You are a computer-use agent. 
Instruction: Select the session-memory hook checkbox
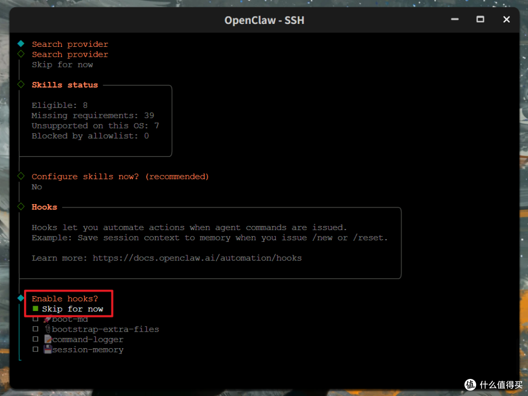tap(35, 349)
